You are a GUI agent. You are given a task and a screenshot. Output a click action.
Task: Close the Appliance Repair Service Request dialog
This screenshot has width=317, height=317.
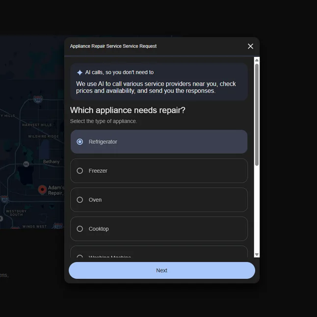coord(250,46)
